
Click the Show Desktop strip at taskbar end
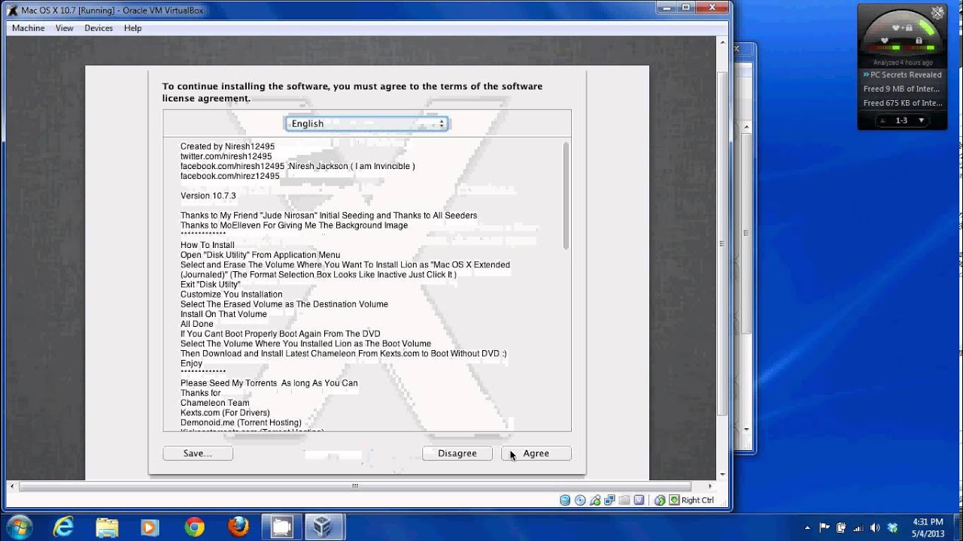pyautogui.click(x=958, y=527)
